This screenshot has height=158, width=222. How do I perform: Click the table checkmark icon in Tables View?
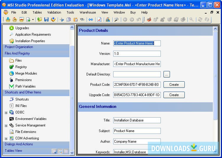click(x=54, y=151)
